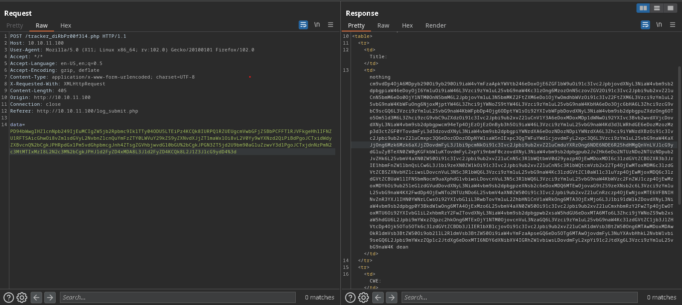
Task: Click the Response 0 matches label
Action: [x=662, y=297]
